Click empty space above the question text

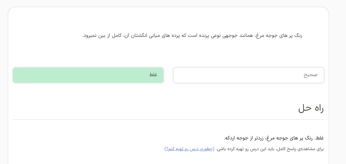coord(168,20)
